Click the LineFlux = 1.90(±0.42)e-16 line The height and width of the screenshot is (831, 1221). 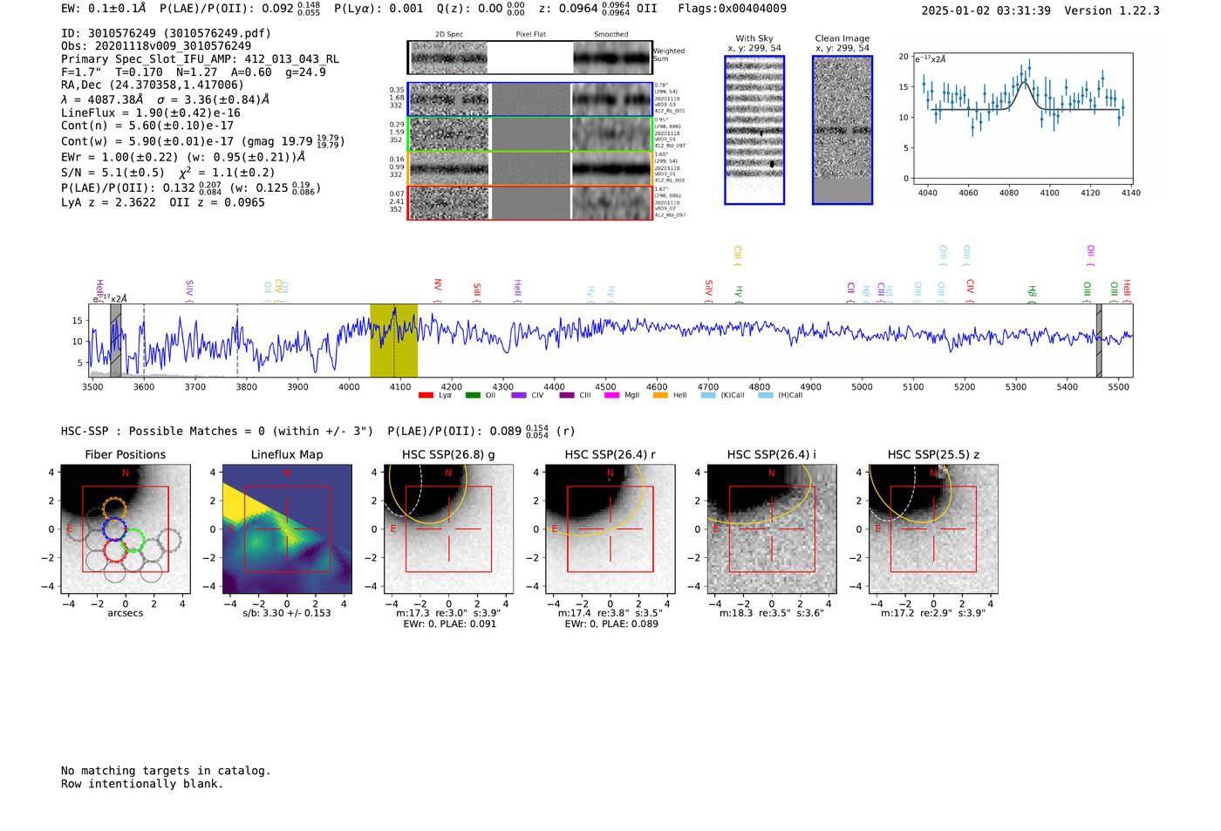[151, 112]
